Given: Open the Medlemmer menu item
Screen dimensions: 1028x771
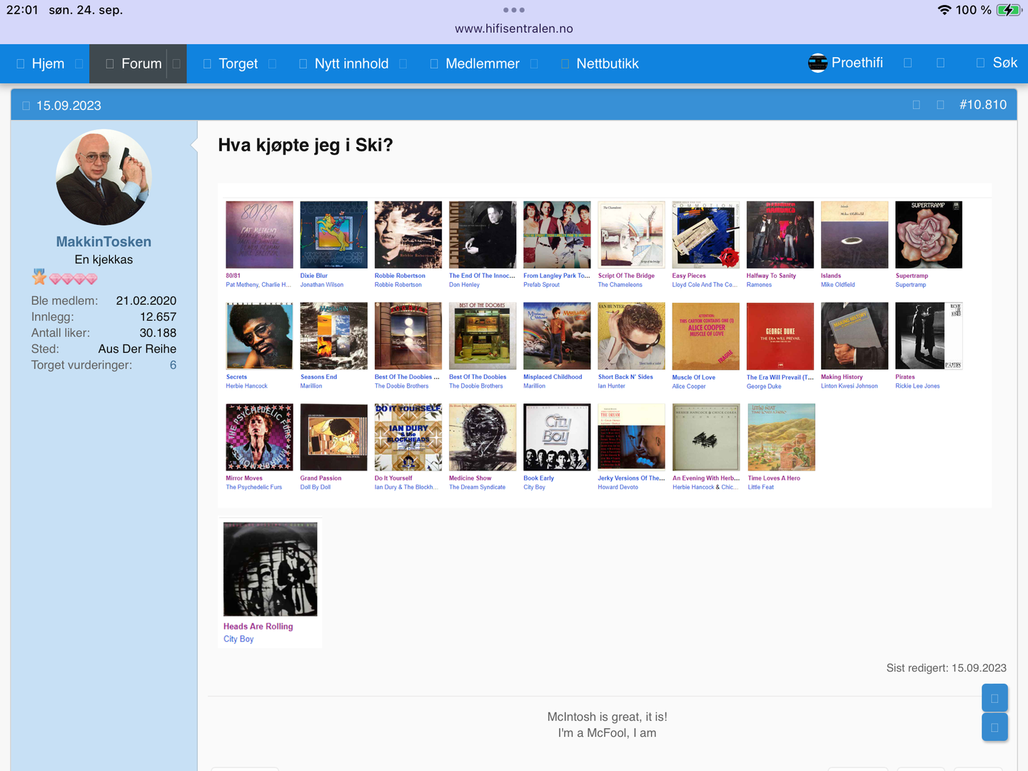Looking at the screenshot, I should (x=483, y=64).
